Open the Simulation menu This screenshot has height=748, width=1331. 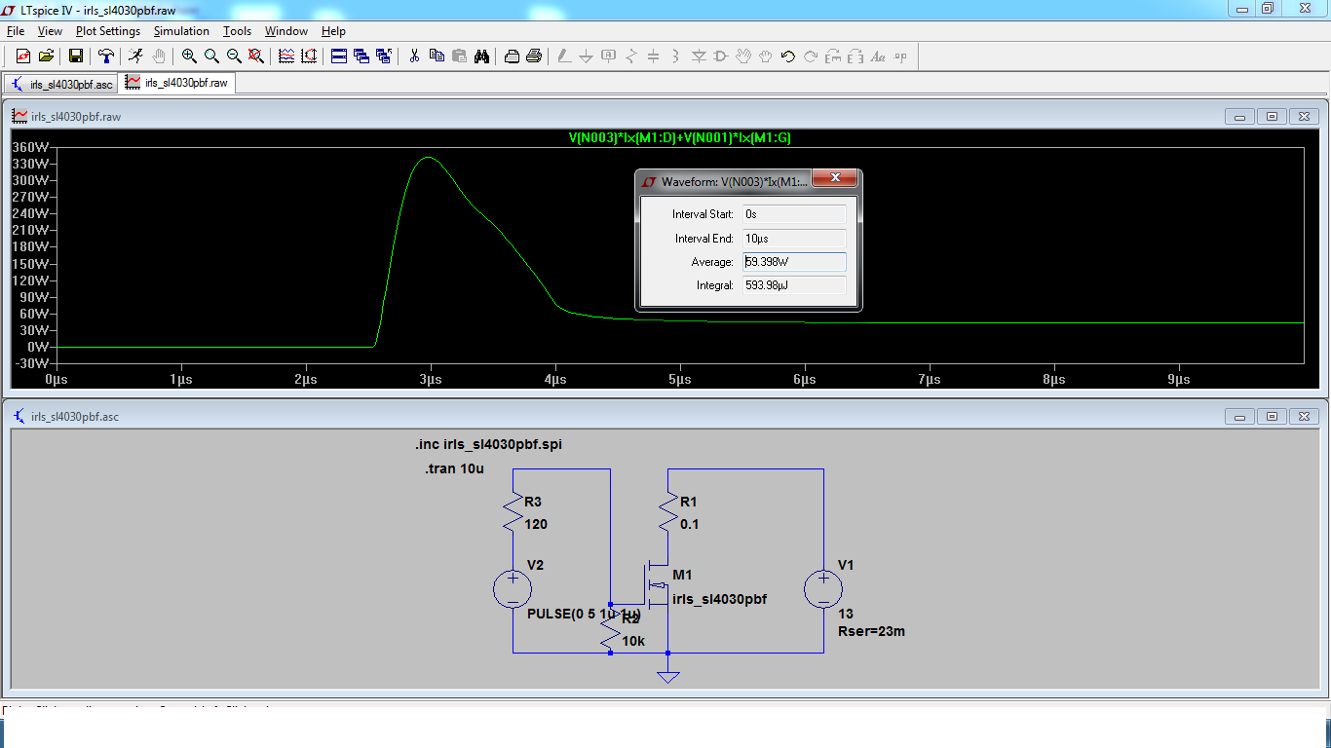181,31
